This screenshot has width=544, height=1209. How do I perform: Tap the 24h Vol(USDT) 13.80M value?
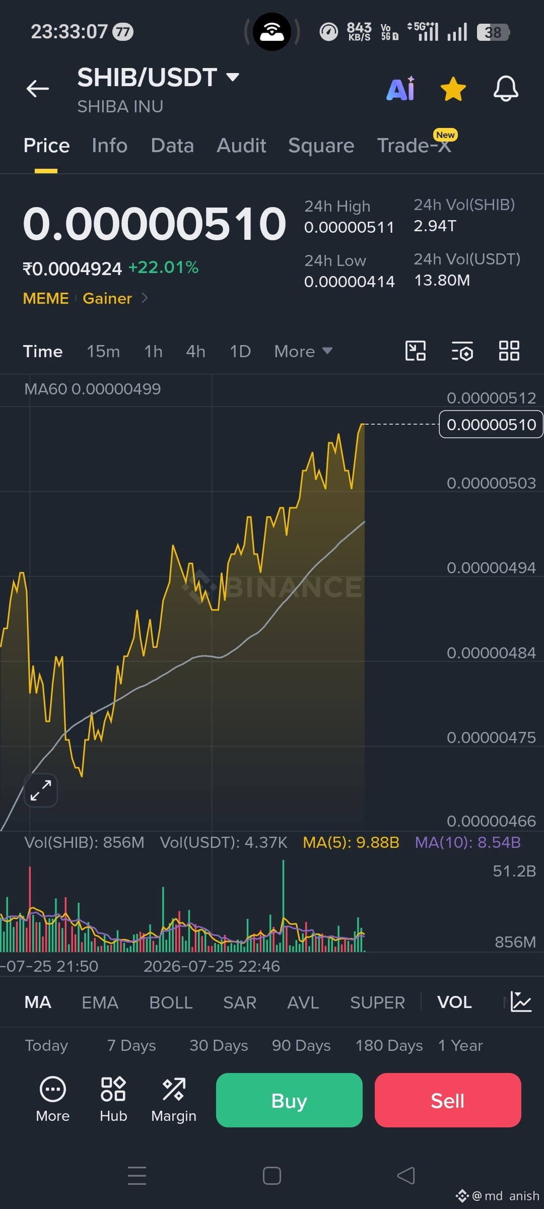click(442, 280)
